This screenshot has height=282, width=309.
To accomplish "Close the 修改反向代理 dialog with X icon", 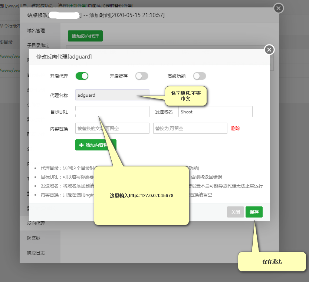I will click(x=269, y=50).
